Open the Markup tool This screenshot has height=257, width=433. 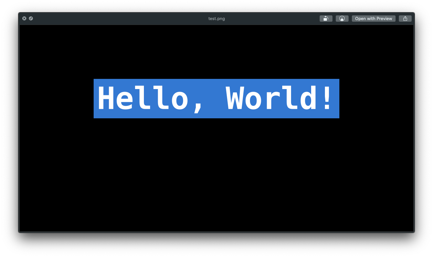click(x=342, y=19)
